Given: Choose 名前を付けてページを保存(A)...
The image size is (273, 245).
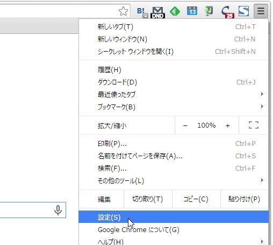Looking at the screenshot, I should click(174, 156).
